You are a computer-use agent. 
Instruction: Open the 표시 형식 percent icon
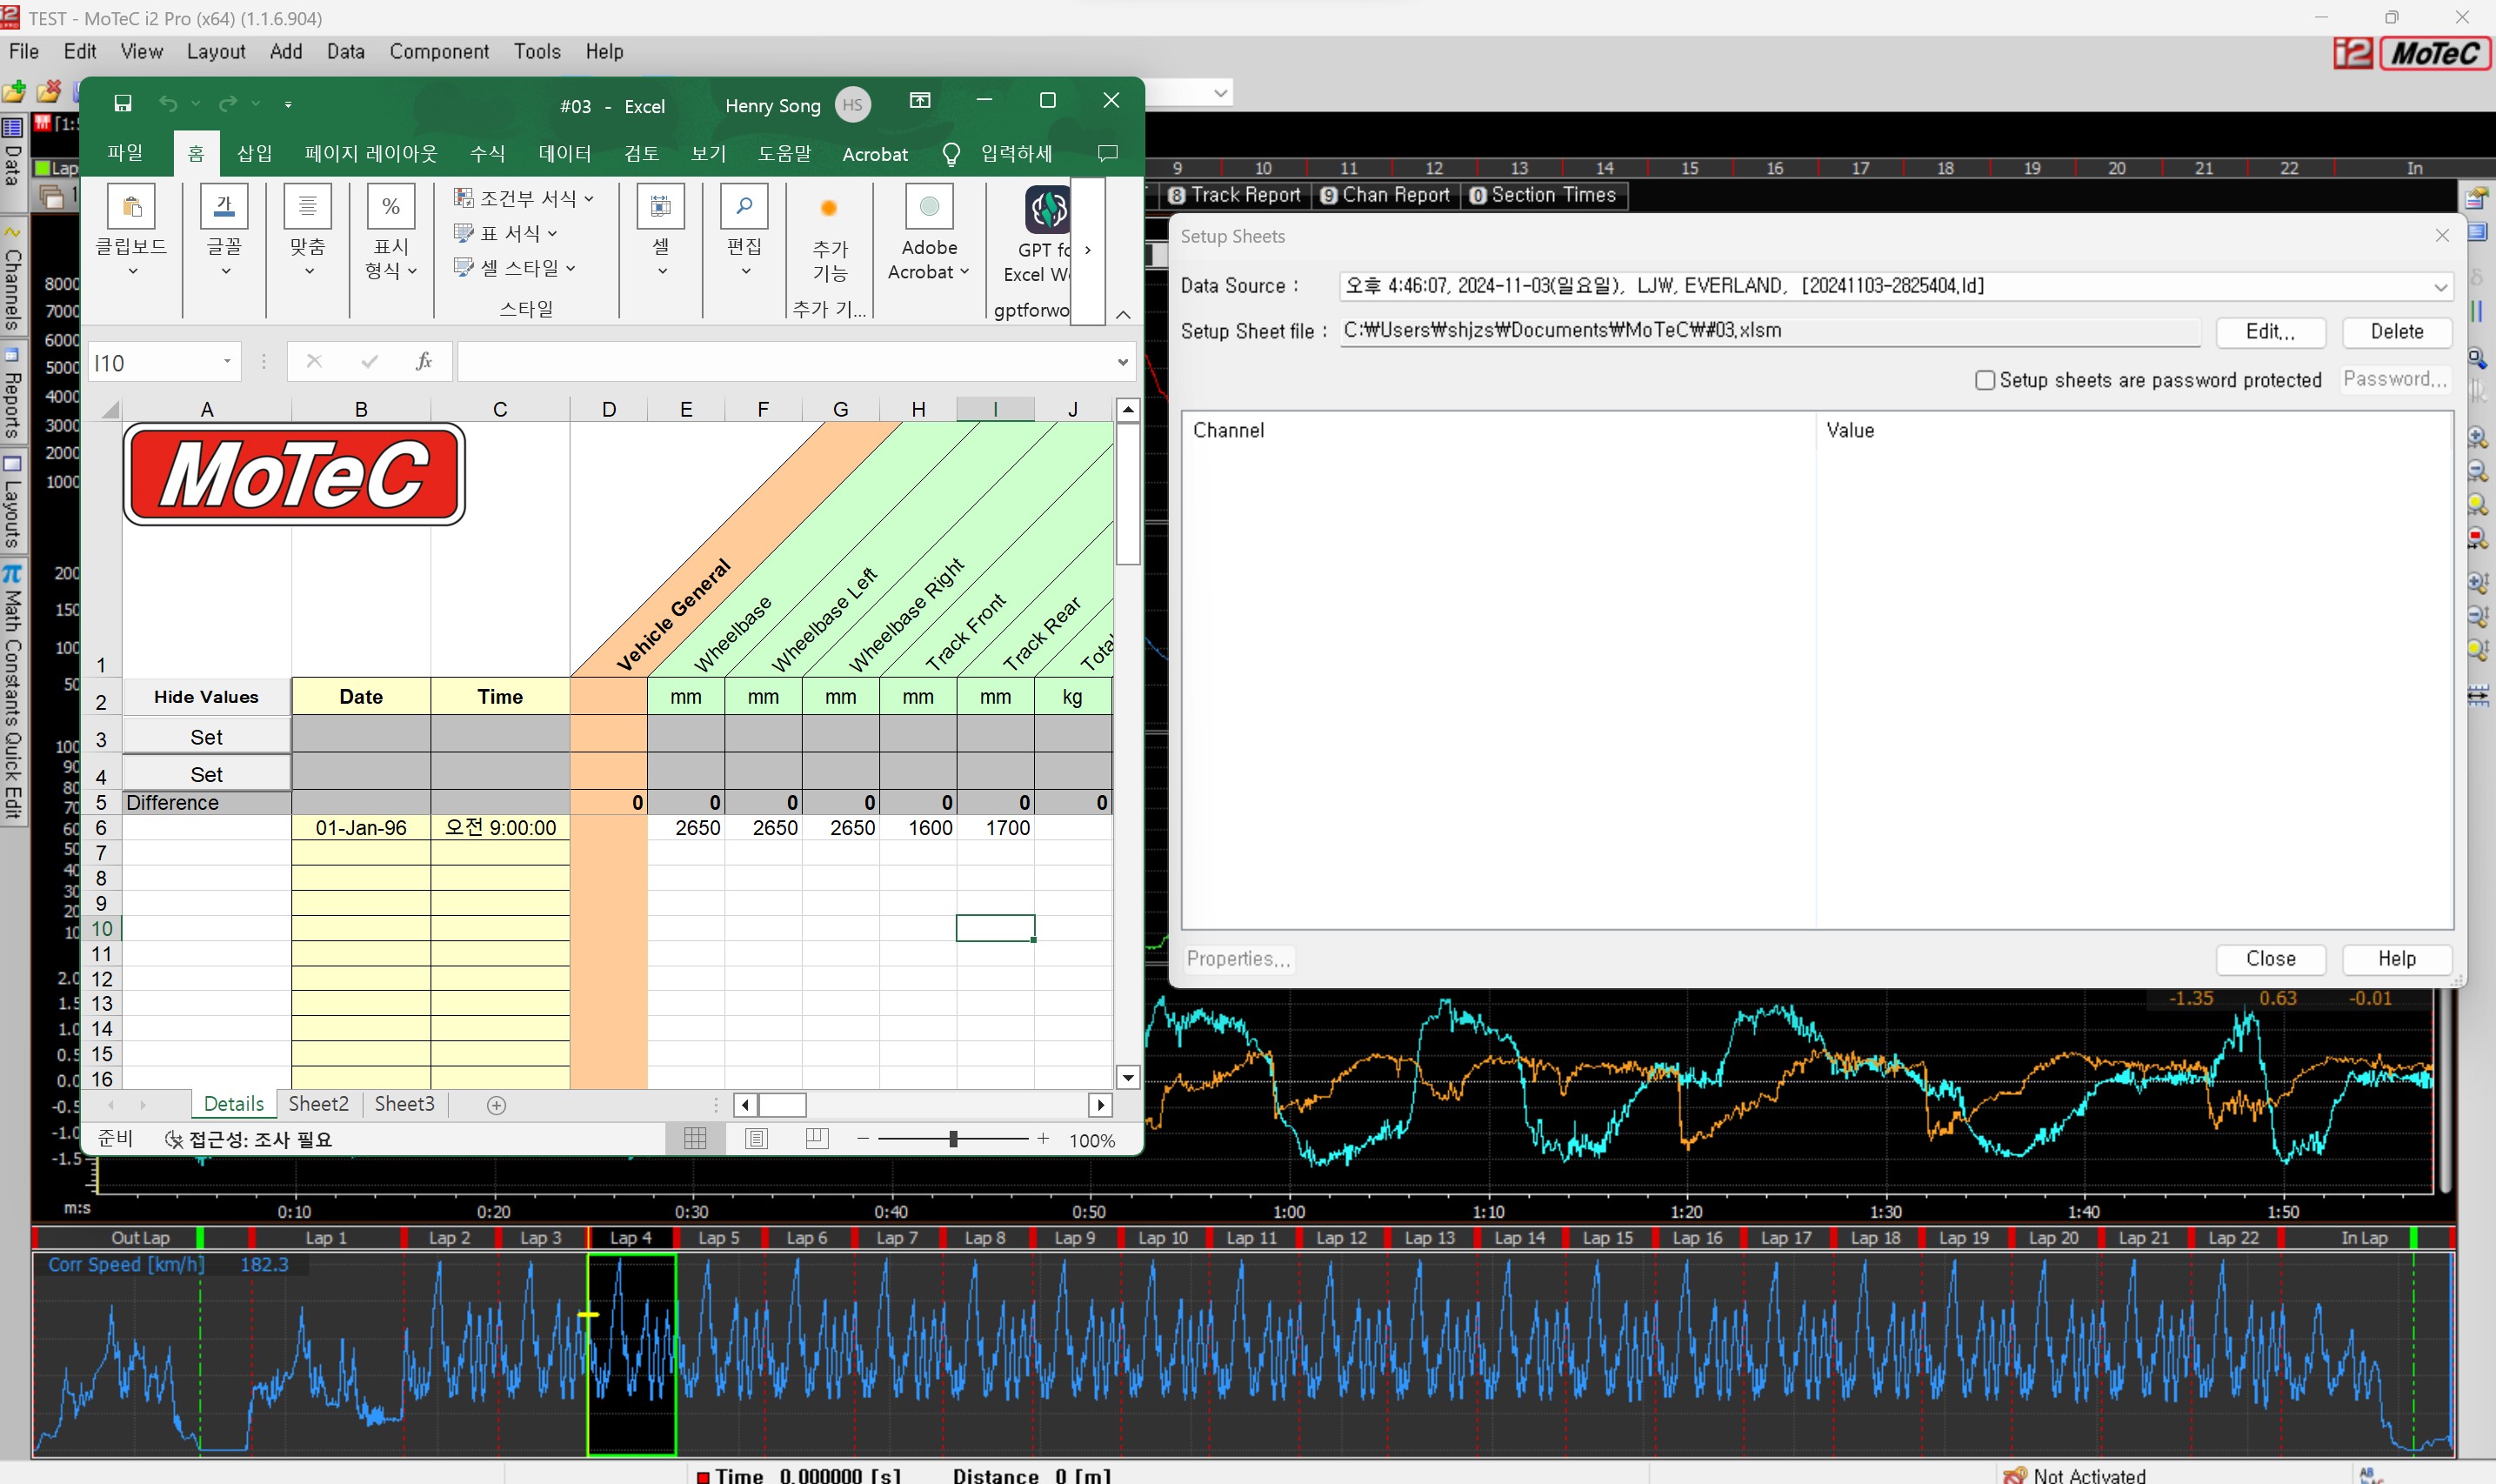pos(390,207)
